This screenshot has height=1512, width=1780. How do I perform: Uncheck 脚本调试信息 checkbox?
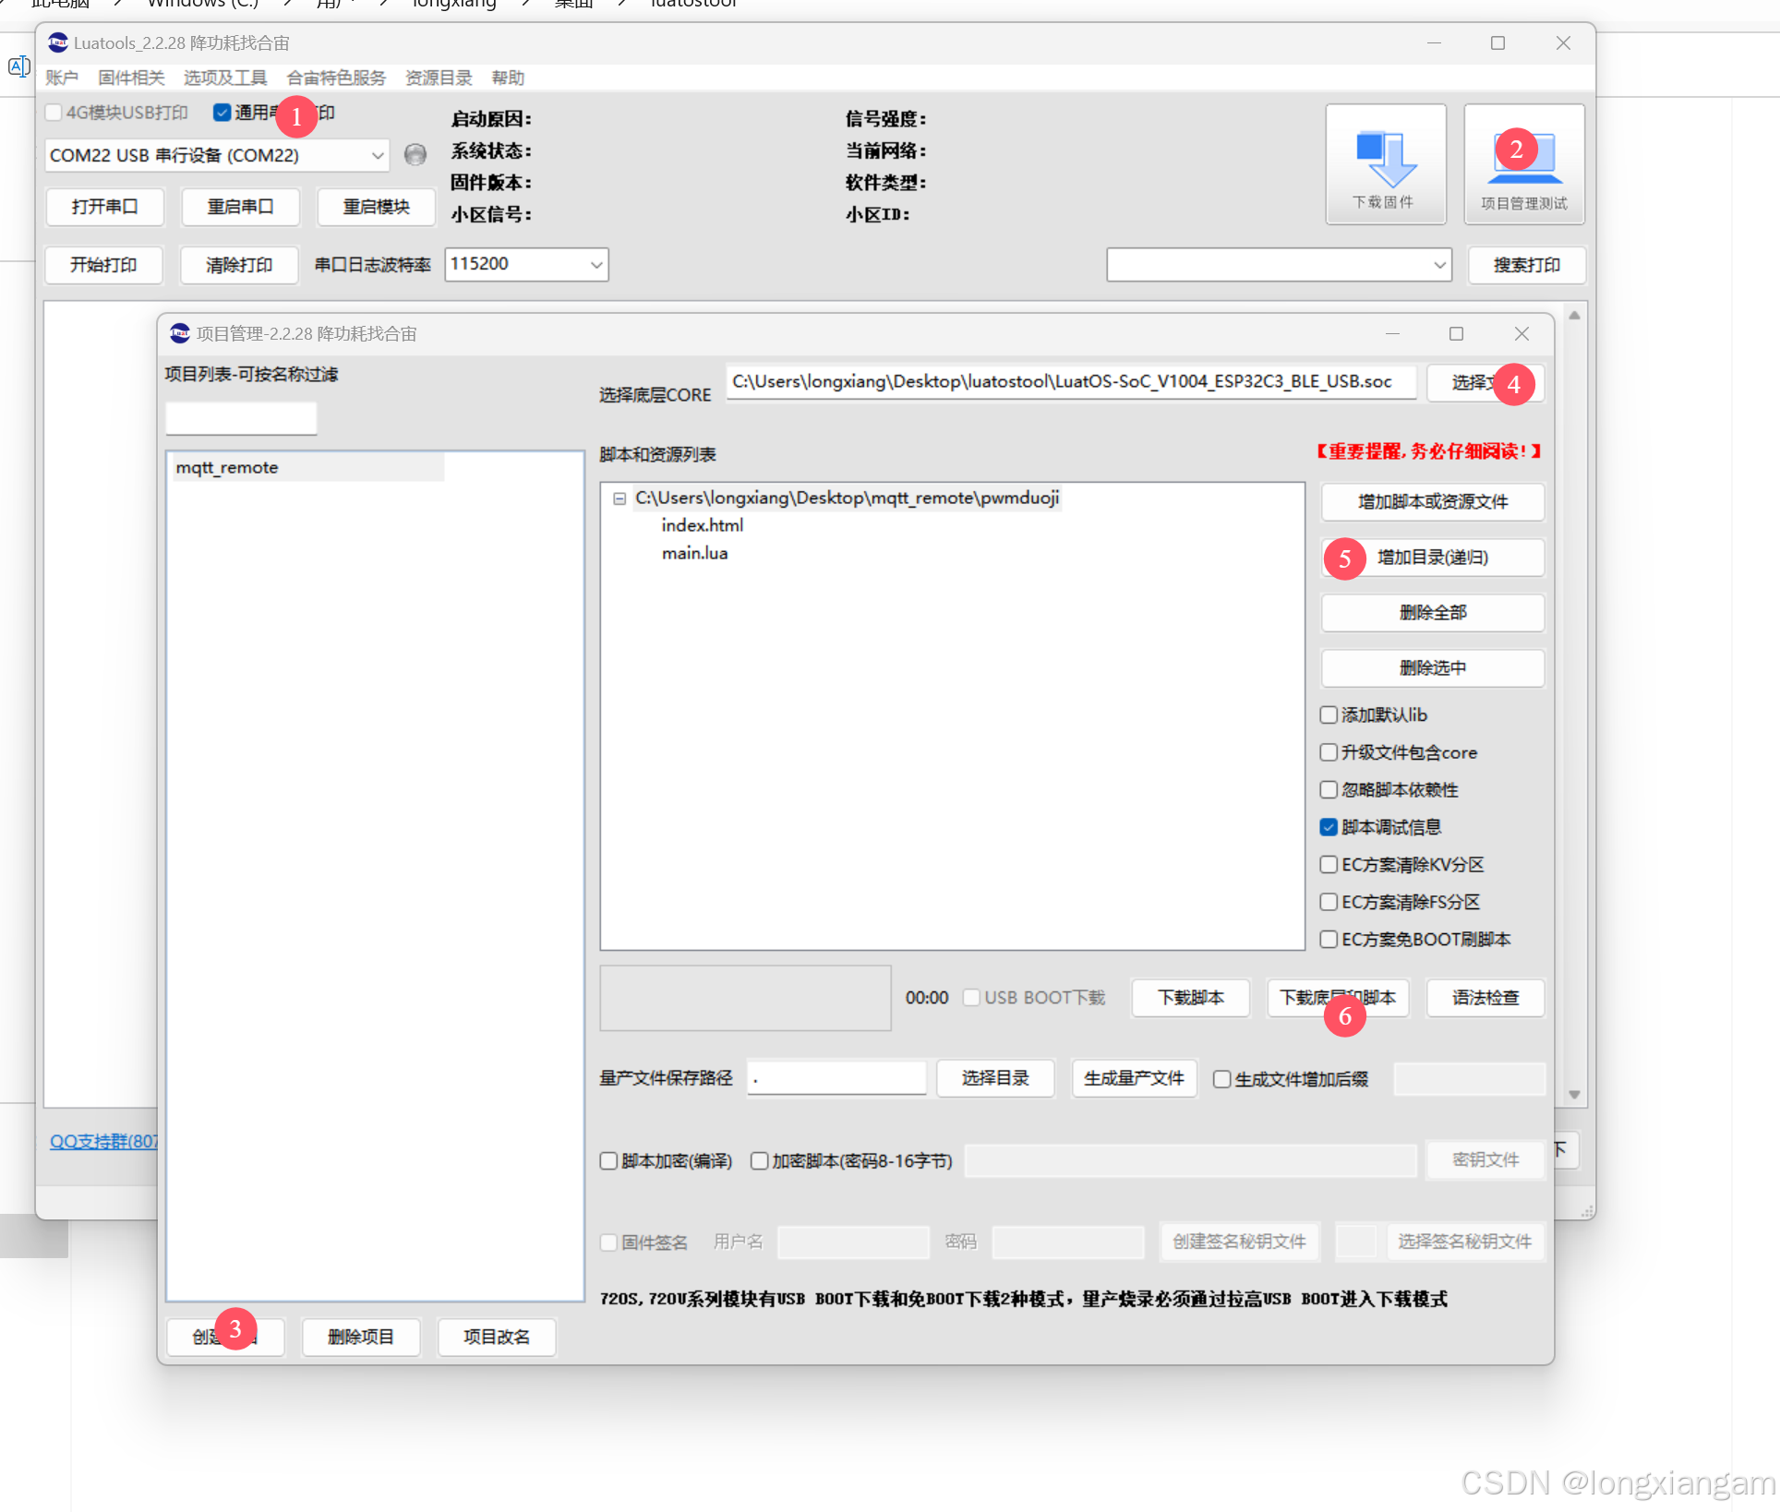[1329, 827]
